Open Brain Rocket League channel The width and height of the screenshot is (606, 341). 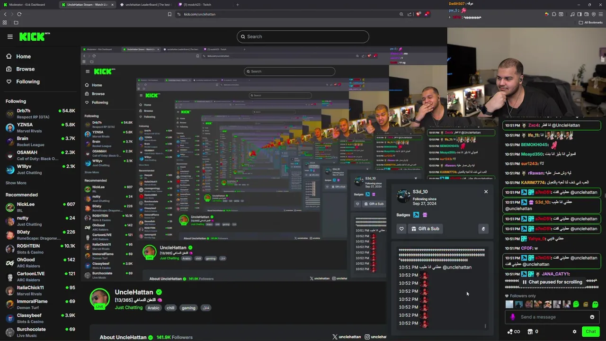40,141
